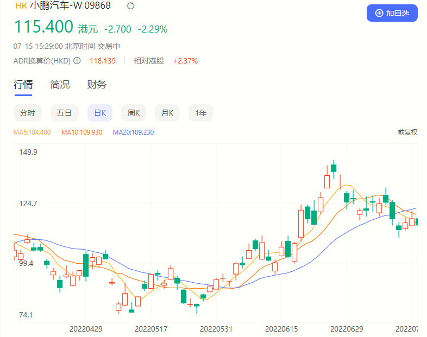Select the 月K chart period
Image resolution: width=427 pixels, height=337 pixels.
click(x=167, y=113)
